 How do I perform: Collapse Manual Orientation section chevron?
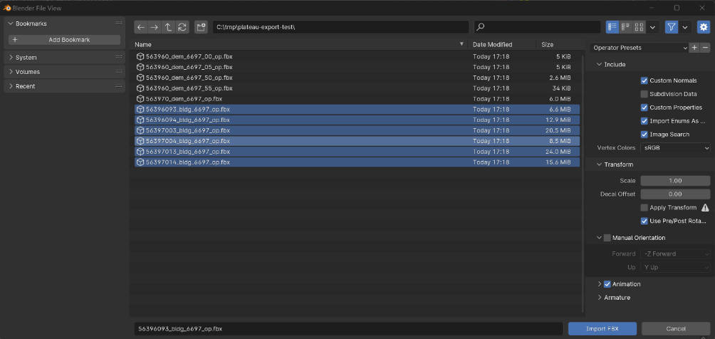tap(599, 238)
